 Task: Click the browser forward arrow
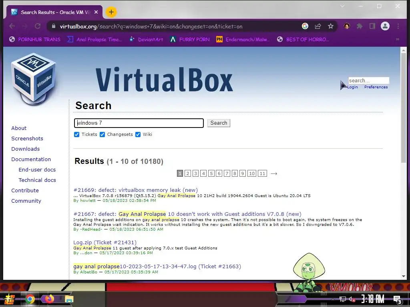click(x=24, y=26)
